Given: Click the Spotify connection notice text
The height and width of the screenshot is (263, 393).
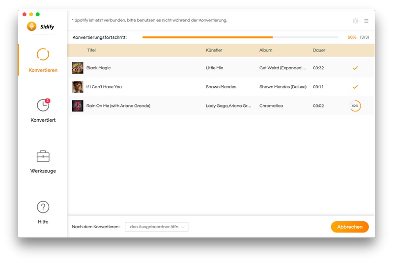Looking at the screenshot, I should point(149,20).
